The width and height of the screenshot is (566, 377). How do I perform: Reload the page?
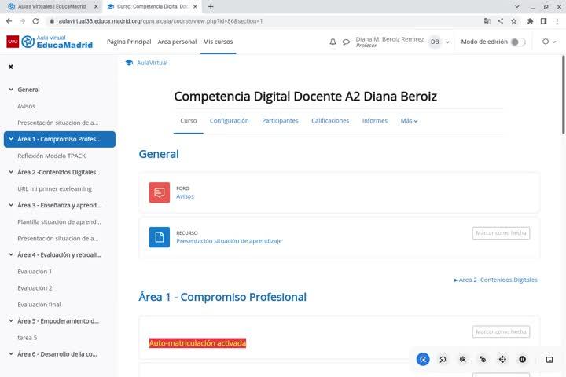35,21
